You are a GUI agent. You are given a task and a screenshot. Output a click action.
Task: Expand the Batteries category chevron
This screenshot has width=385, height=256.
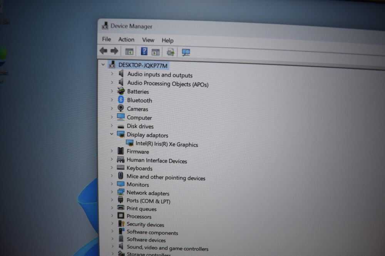click(x=112, y=91)
